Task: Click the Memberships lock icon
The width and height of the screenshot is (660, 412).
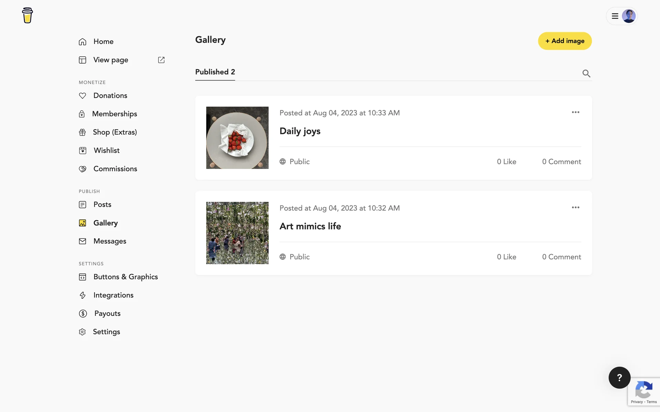Action: [x=82, y=114]
